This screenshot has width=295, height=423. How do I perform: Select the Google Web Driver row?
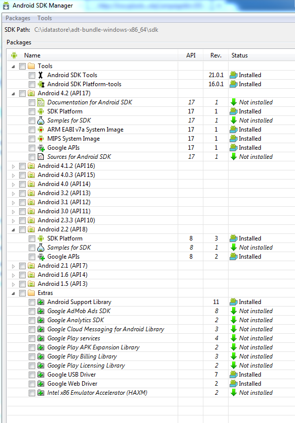[151, 384]
